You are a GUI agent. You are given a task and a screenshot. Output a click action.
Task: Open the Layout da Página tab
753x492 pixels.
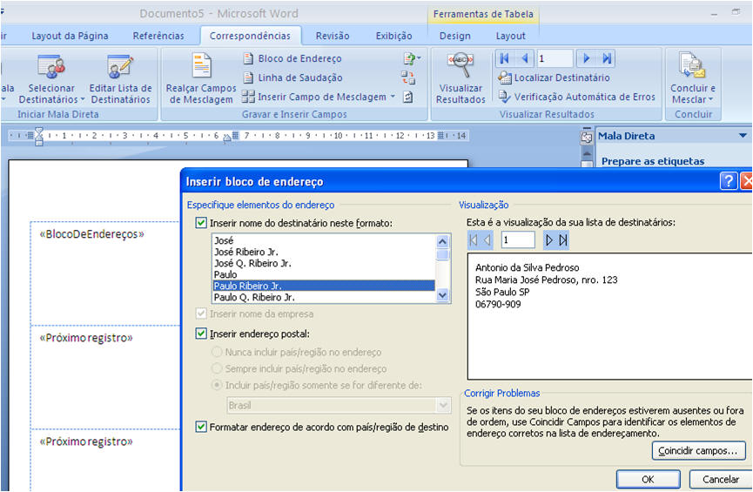click(71, 36)
